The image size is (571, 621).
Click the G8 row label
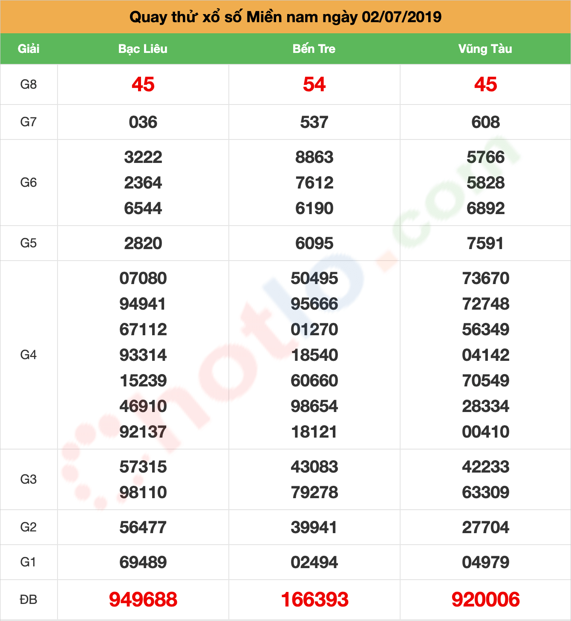[x=29, y=84]
